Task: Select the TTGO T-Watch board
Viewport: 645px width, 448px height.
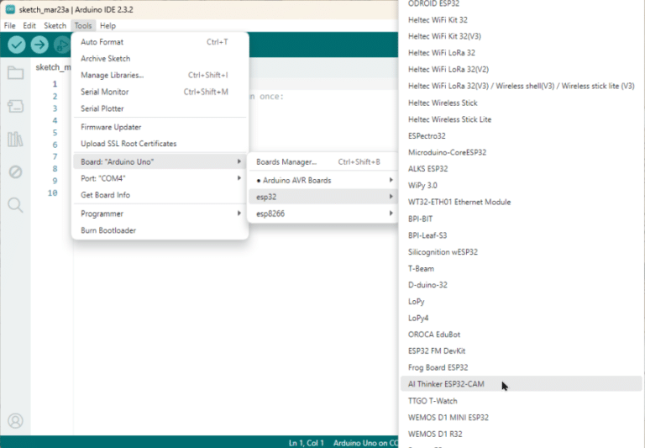Action: coord(433,401)
